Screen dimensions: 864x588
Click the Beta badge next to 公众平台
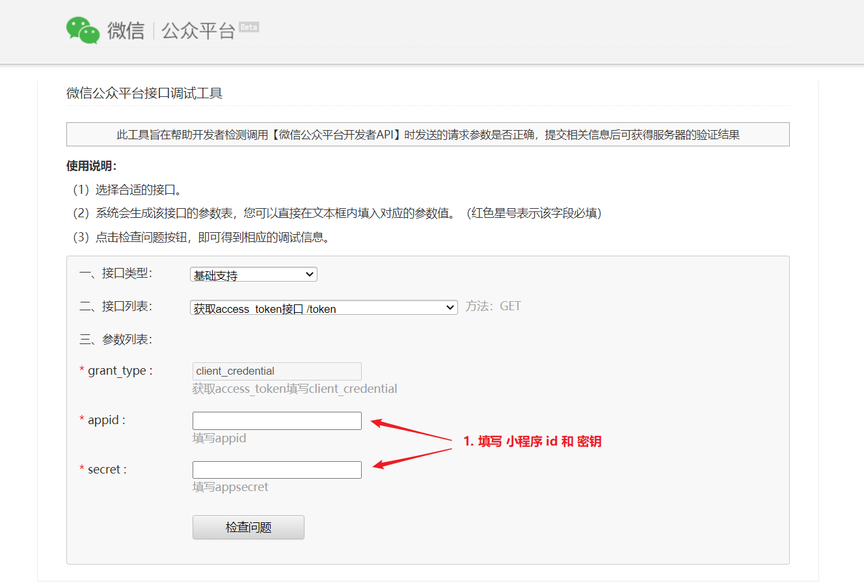coord(249,27)
